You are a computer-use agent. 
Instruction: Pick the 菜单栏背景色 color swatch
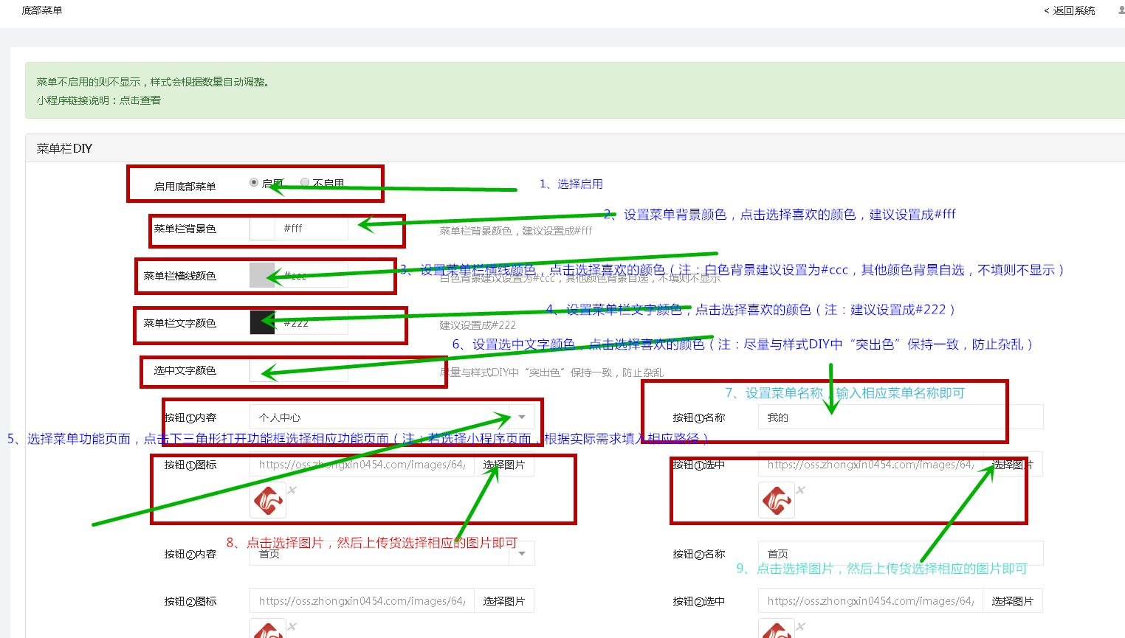coord(262,229)
